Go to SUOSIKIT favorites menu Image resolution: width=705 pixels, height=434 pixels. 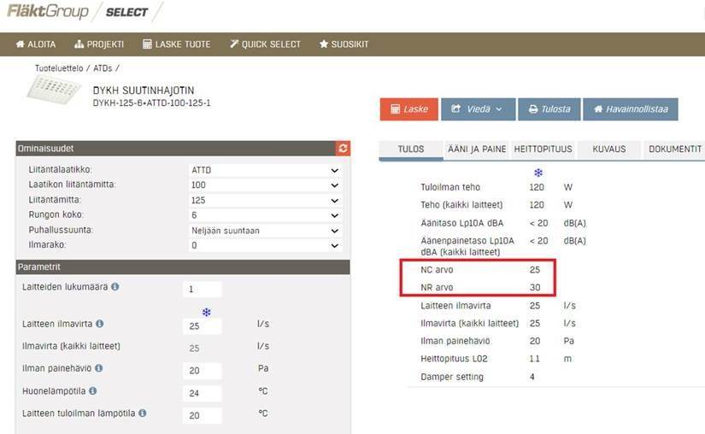click(x=344, y=44)
